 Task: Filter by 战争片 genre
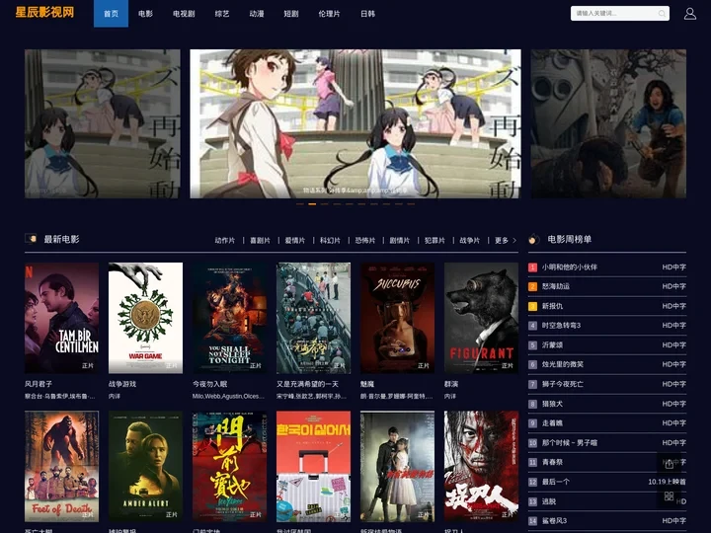[470, 240]
